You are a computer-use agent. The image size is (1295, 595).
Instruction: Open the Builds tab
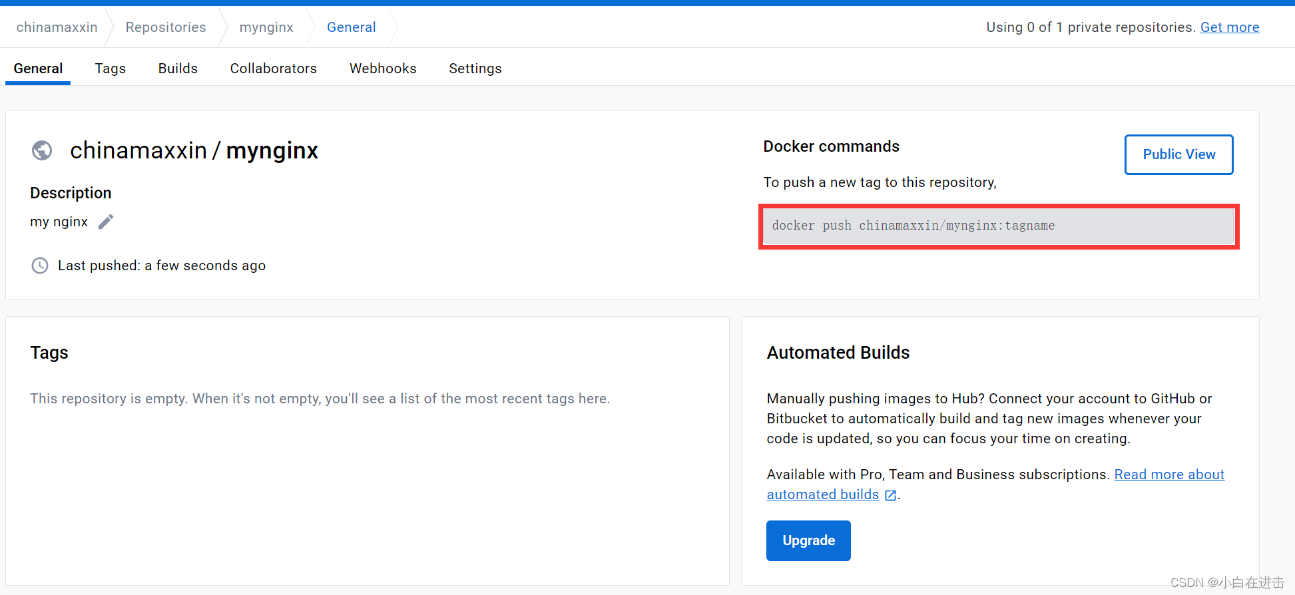pyautogui.click(x=178, y=69)
